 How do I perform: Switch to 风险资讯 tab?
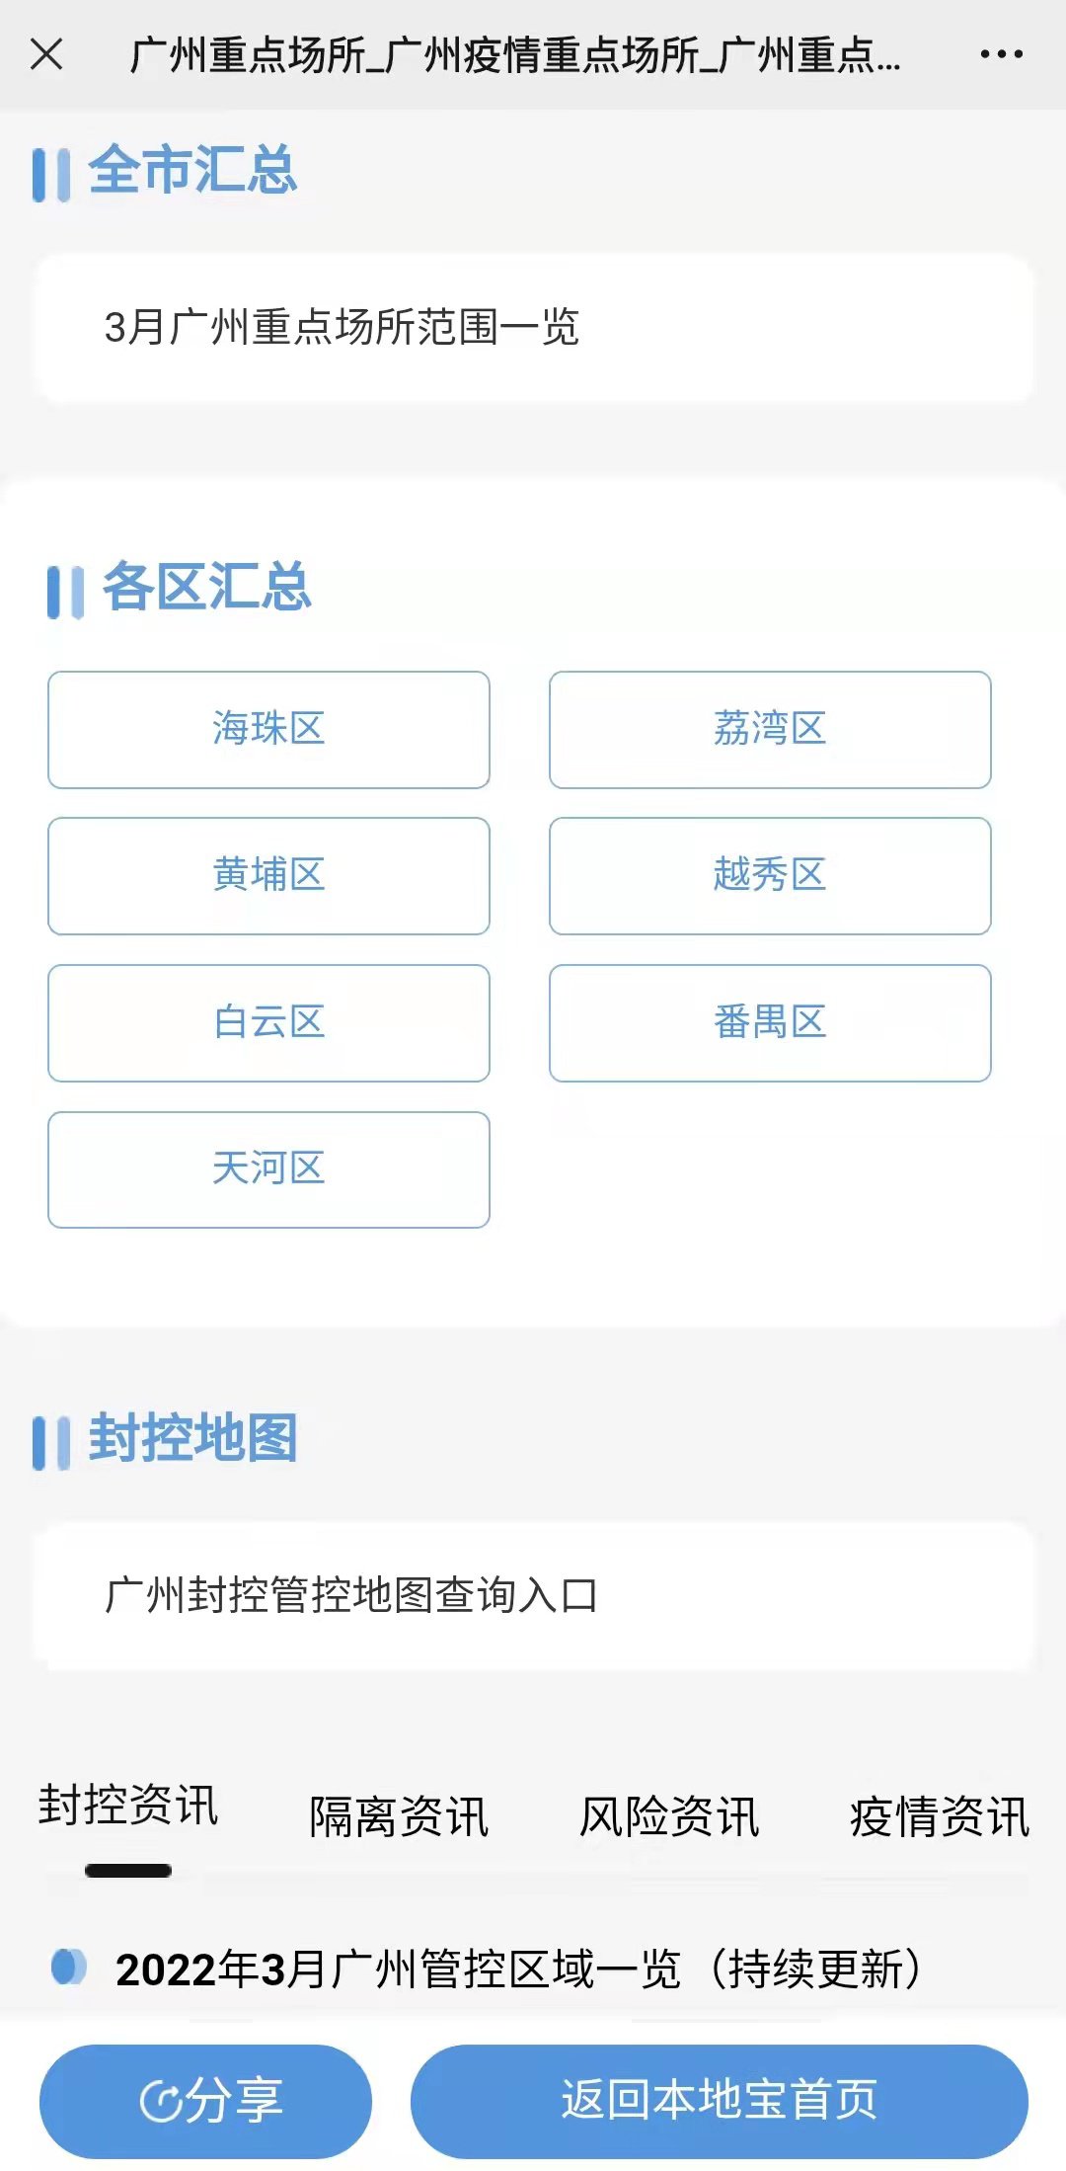[x=669, y=1817]
